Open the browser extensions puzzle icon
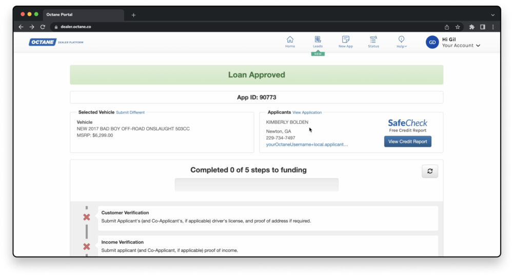The height and width of the screenshot is (276, 513). pyautogui.click(x=471, y=27)
